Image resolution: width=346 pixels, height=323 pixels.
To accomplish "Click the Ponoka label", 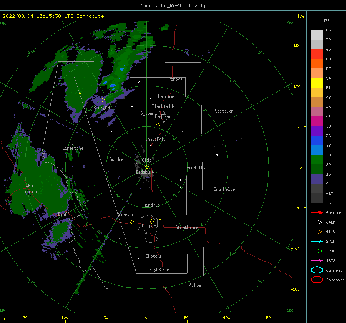I will pos(175,79).
